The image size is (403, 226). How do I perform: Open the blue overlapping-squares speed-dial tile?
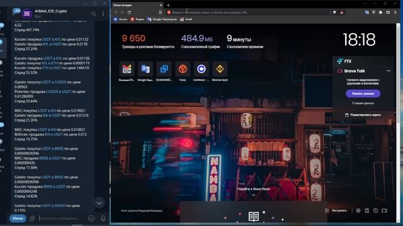pyautogui.click(x=164, y=69)
